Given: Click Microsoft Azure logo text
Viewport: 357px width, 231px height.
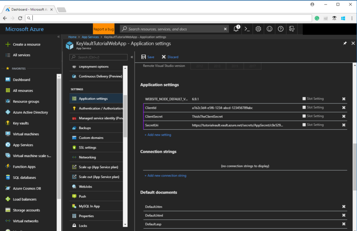Looking at the screenshot, I should click(x=25, y=29).
